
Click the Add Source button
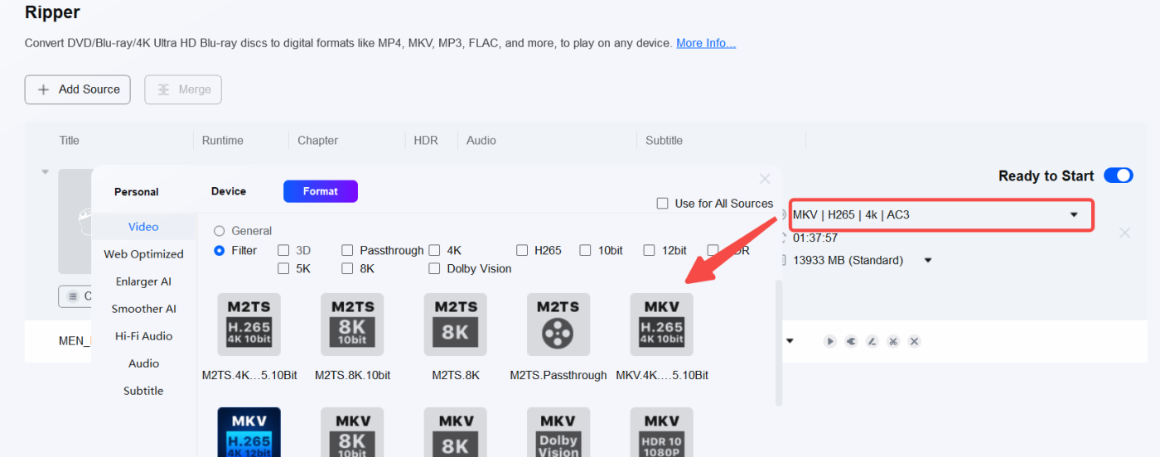coord(78,89)
